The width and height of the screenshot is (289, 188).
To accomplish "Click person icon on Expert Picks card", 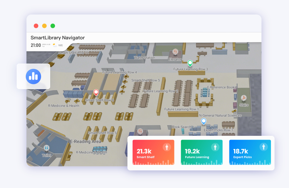I will (x=264, y=147).
